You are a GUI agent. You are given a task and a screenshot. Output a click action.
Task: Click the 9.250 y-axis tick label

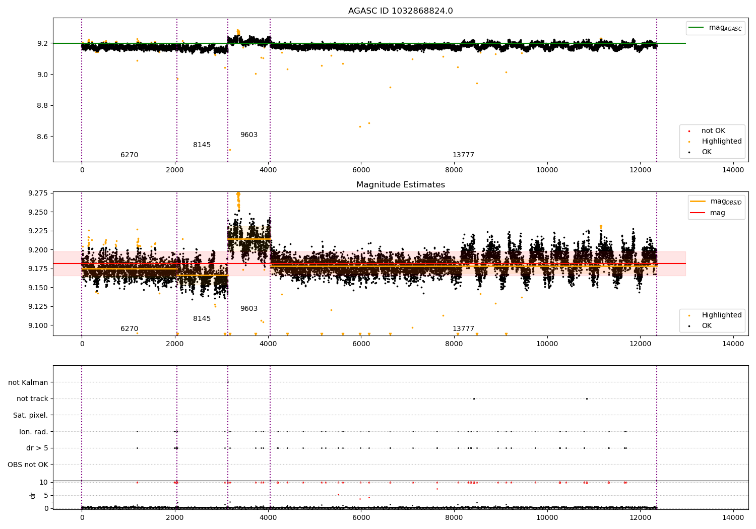tap(38, 212)
